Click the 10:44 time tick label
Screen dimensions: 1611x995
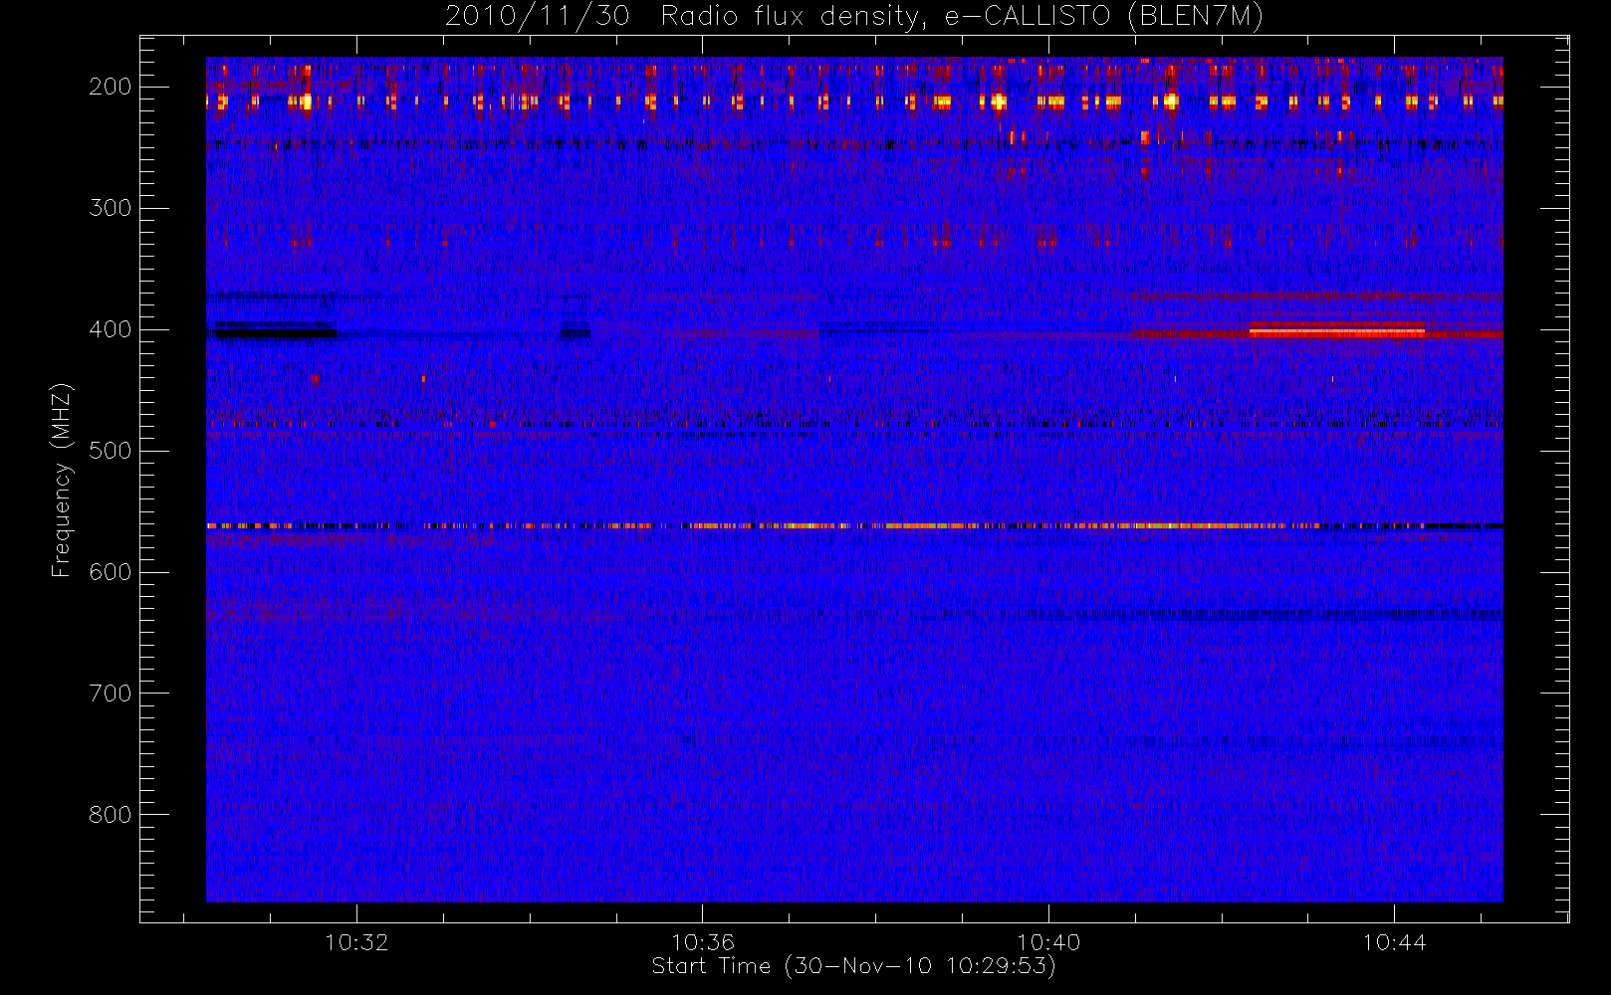coord(1394,942)
